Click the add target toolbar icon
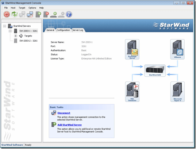Screen dimensions: 196x149 coord(54,15)
